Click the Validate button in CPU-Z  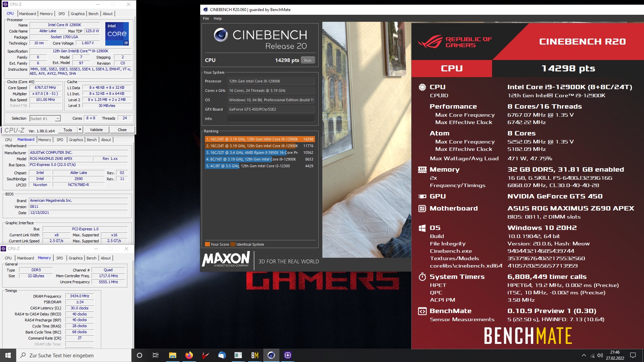click(x=96, y=130)
